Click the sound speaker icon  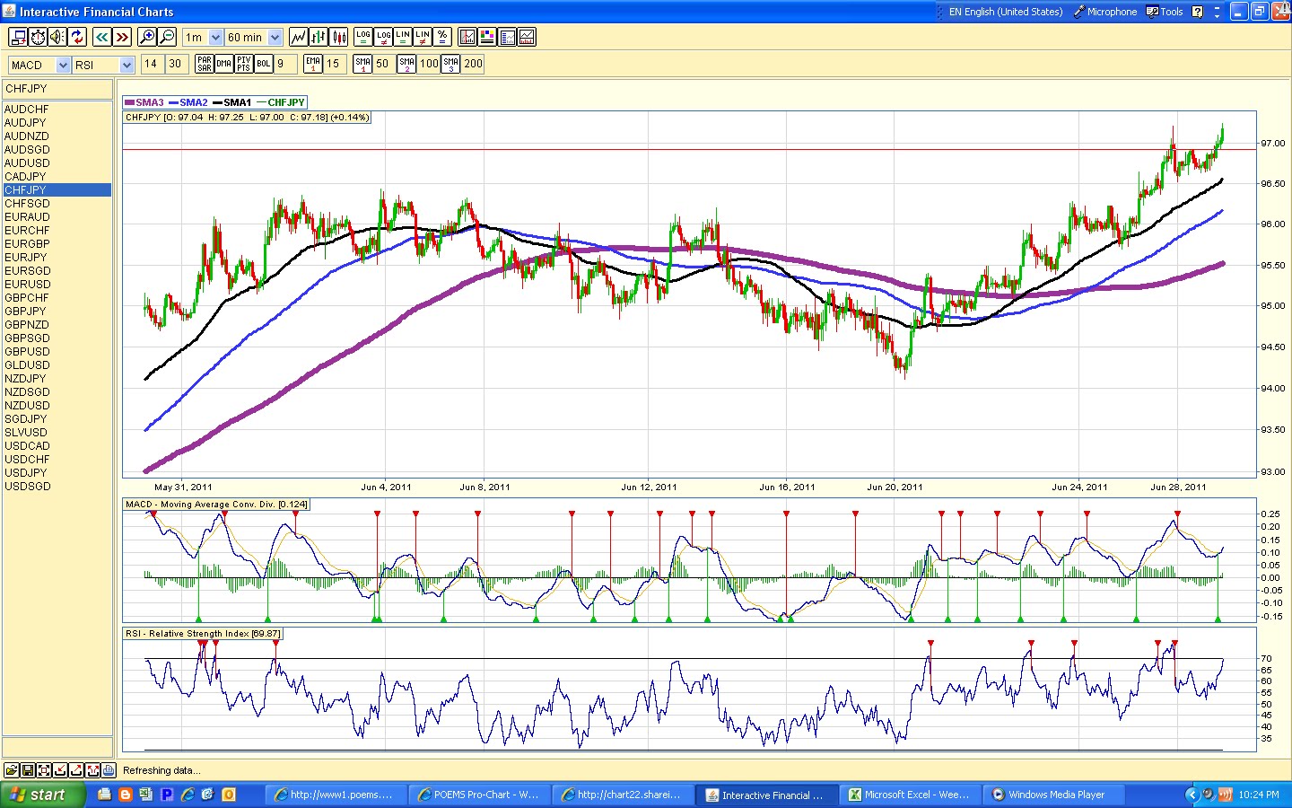coord(57,37)
